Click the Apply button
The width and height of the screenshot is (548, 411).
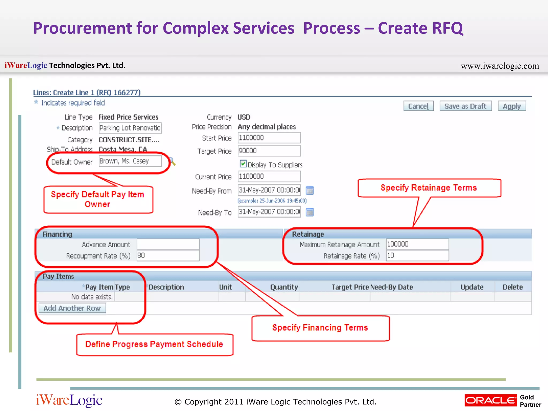tap(512, 106)
